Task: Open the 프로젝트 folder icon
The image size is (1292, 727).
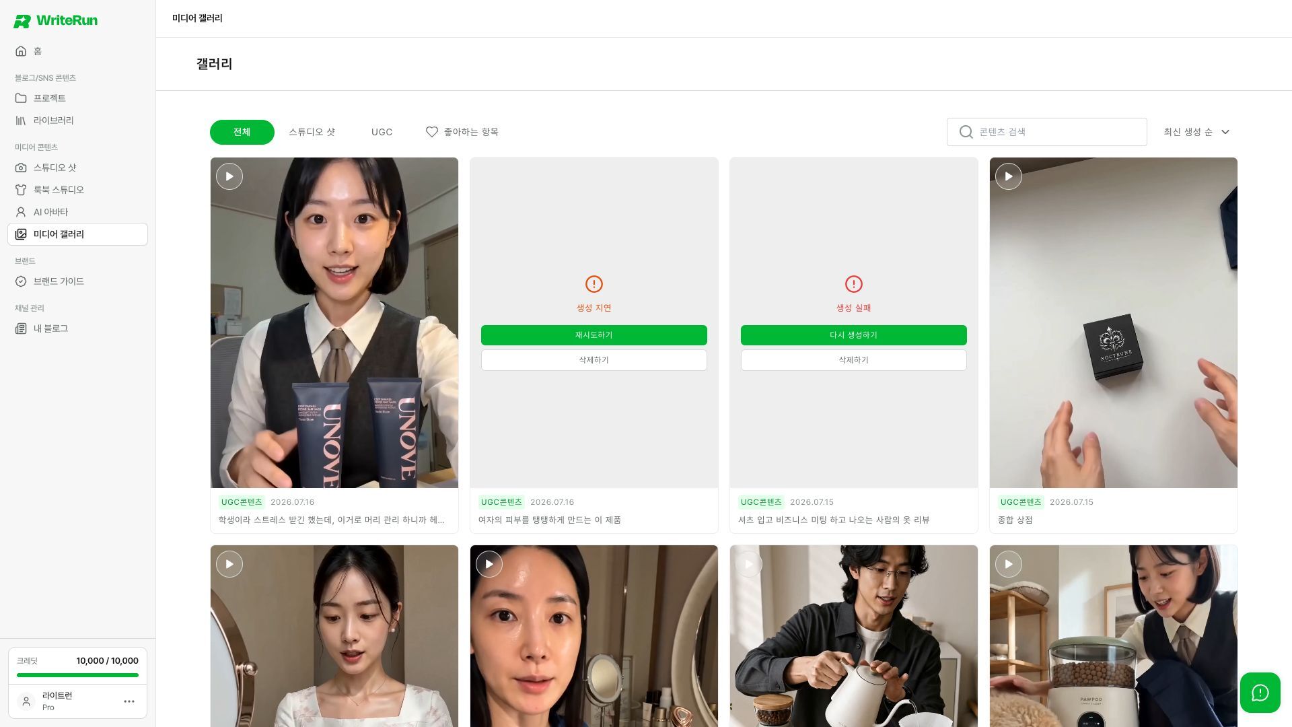Action: click(21, 98)
